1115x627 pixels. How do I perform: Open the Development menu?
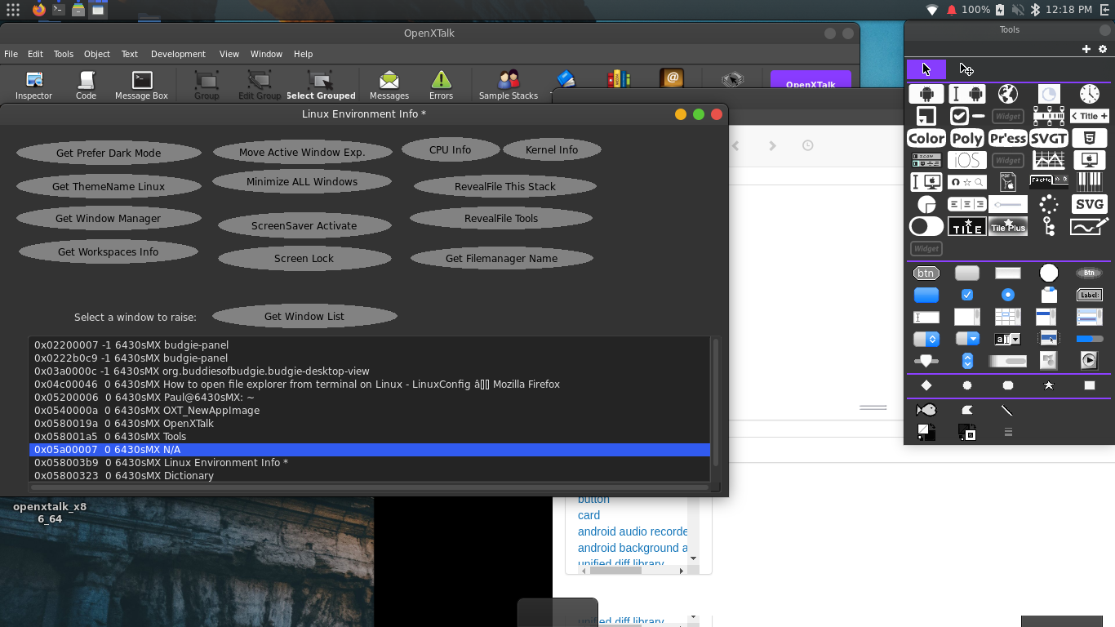(x=178, y=54)
